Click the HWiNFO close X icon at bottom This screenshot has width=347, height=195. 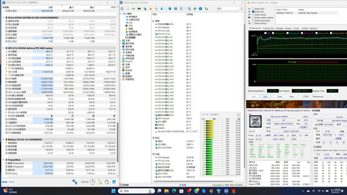tap(114, 182)
